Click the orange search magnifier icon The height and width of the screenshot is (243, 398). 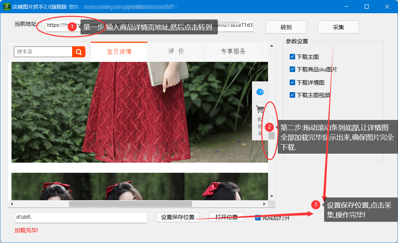coord(79,52)
